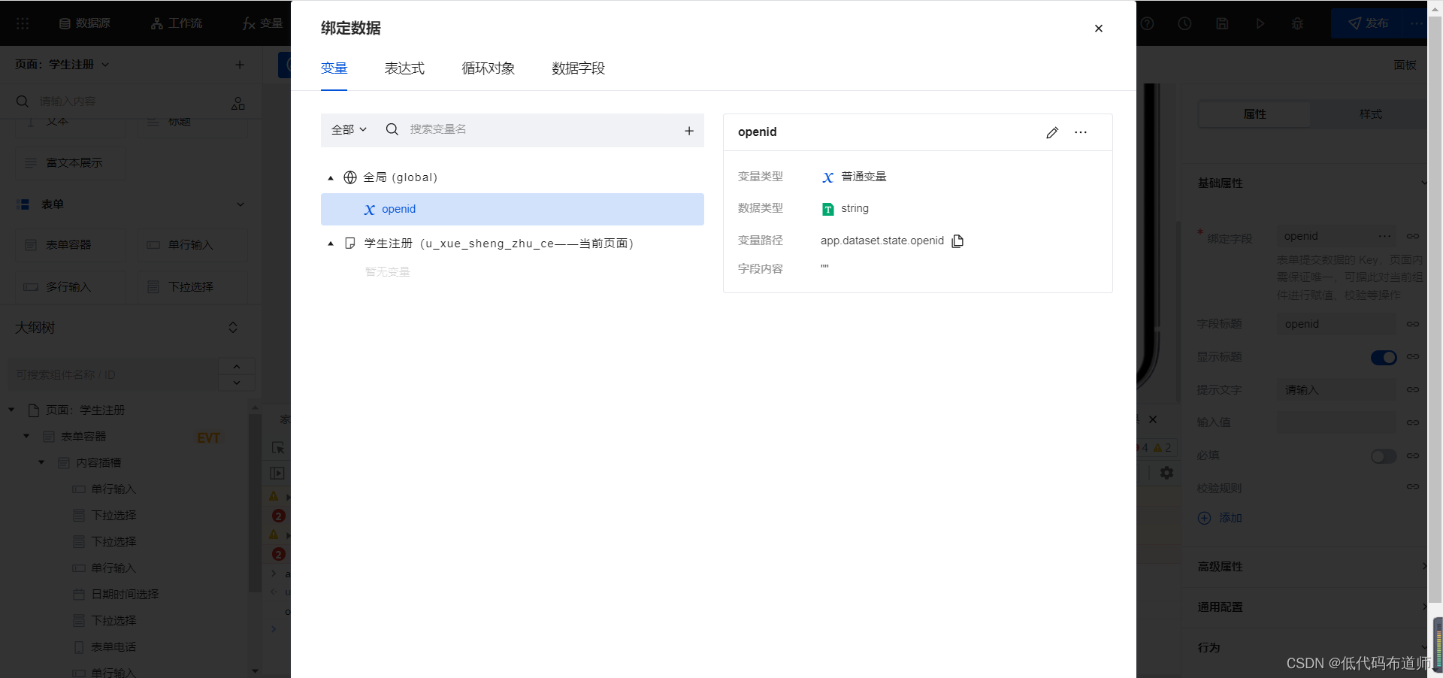Click the 提示文字 请输入 input
This screenshot has width=1443, height=678.
point(1336,390)
